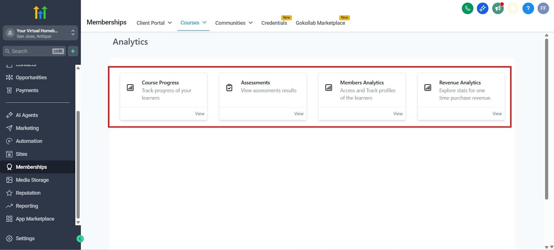Expand the Courses dropdown chevron
Screen dimensions: 554x250
[x=205, y=22]
